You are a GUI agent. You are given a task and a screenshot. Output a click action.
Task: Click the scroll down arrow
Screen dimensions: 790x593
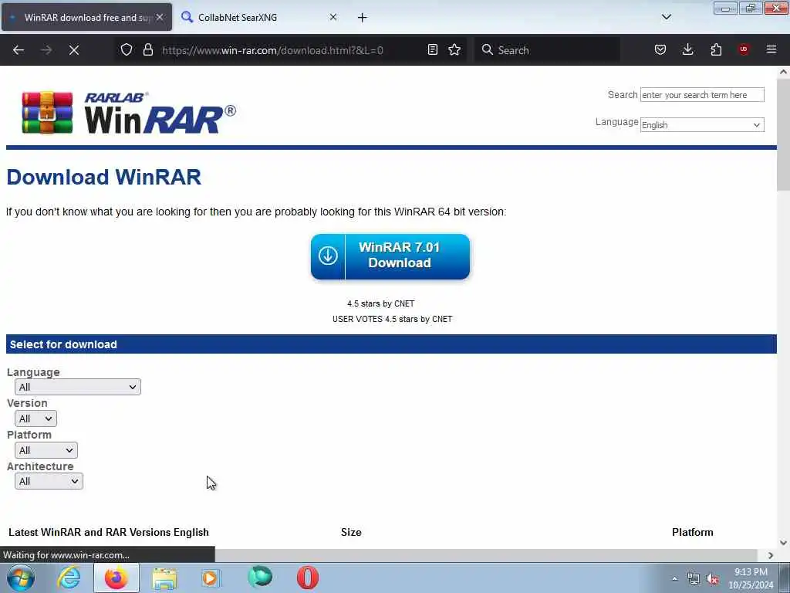click(783, 543)
